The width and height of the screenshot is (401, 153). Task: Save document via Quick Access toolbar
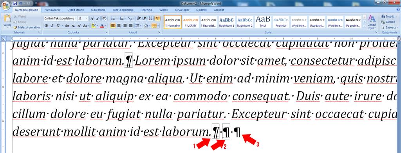point(15,3)
